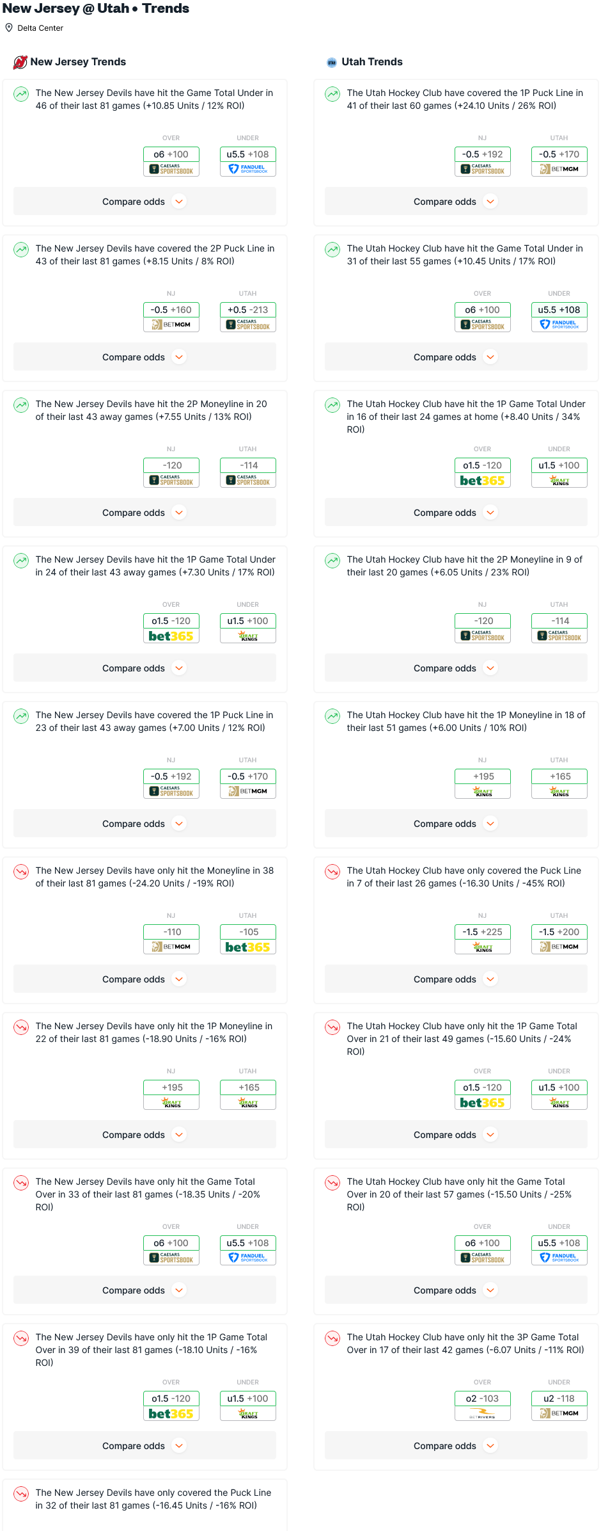Expand Compare odds under Devils 2P Moneyline away trend
Viewport: 601px width, 1531px height.
point(144,513)
